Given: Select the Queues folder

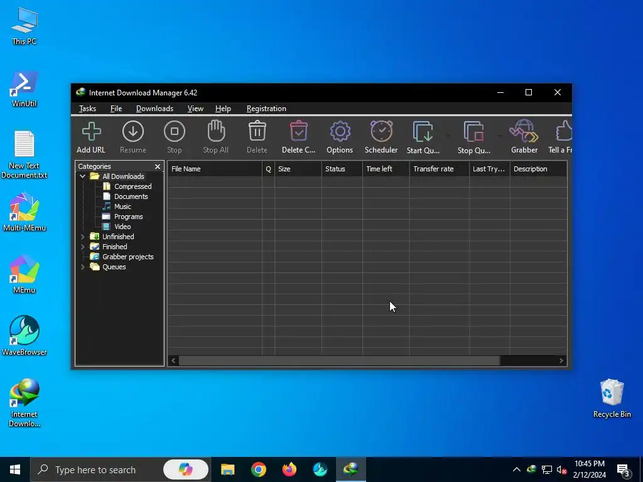Looking at the screenshot, I should coord(114,267).
